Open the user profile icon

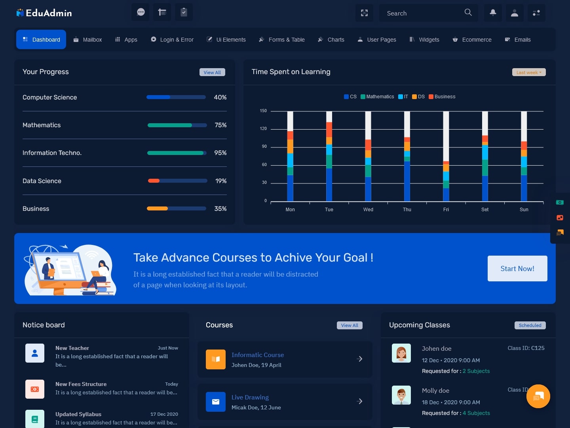(x=515, y=13)
